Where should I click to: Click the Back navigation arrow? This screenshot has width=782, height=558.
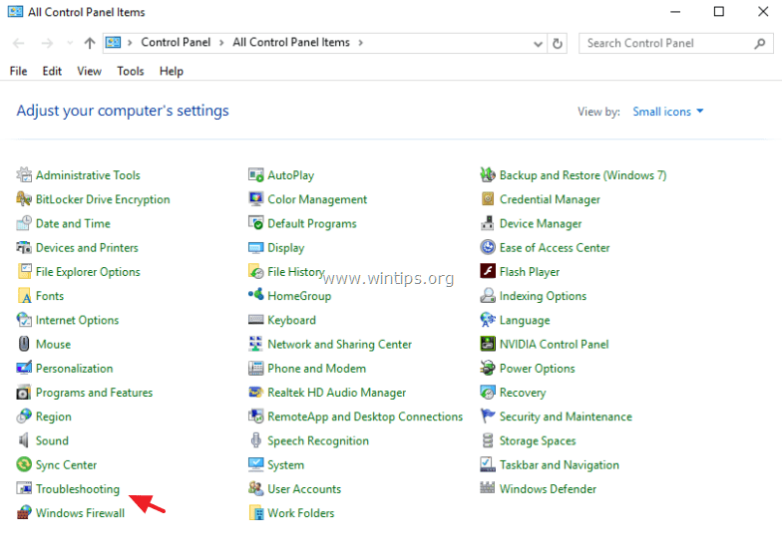tap(18, 44)
